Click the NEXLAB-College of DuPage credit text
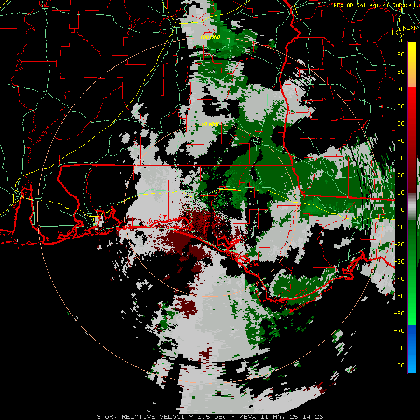The height and width of the screenshot is (420, 420). coord(374,5)
